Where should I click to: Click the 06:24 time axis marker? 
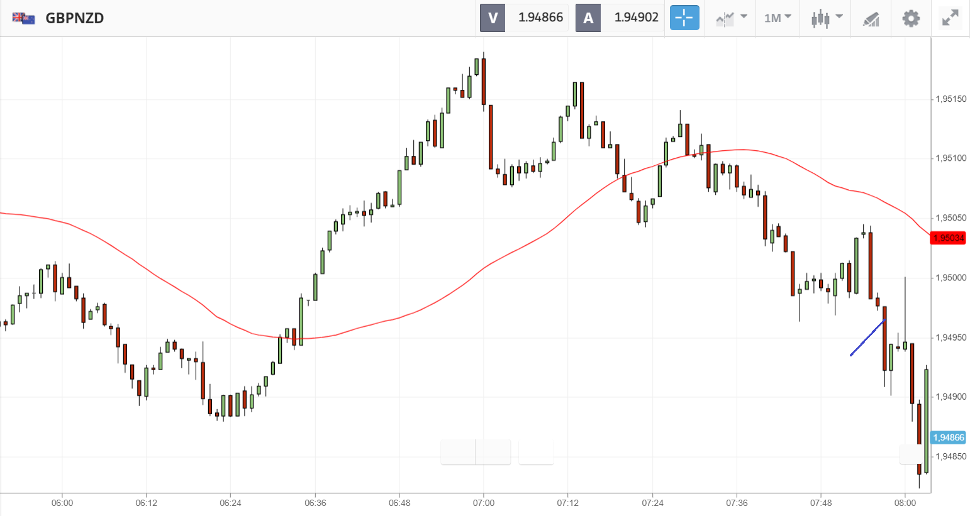[230, 503]
